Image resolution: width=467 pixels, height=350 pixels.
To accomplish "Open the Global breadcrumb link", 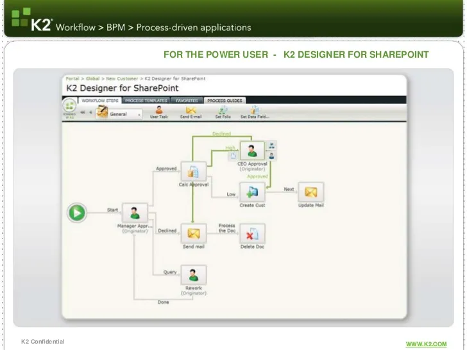I will click(x=92, y=79).
